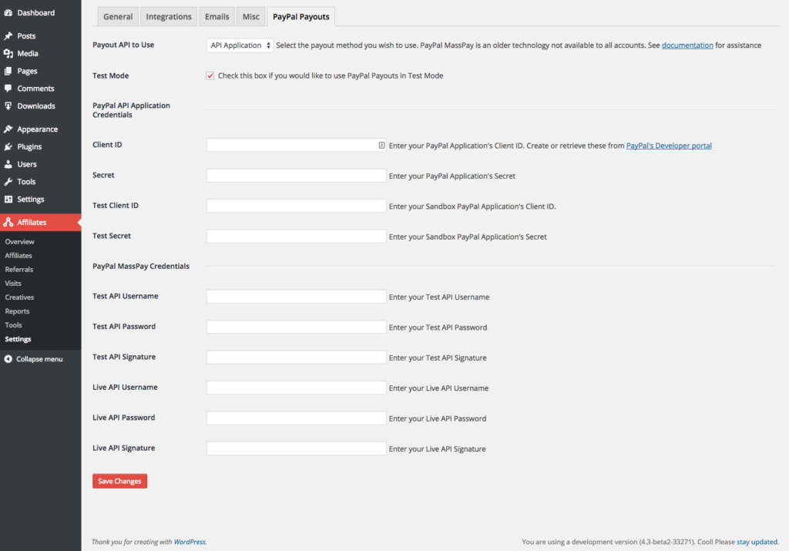Image resolution: width=789 pixels, height=551 pixels.
Task: Open Reports submenu item
Action: 17,311
